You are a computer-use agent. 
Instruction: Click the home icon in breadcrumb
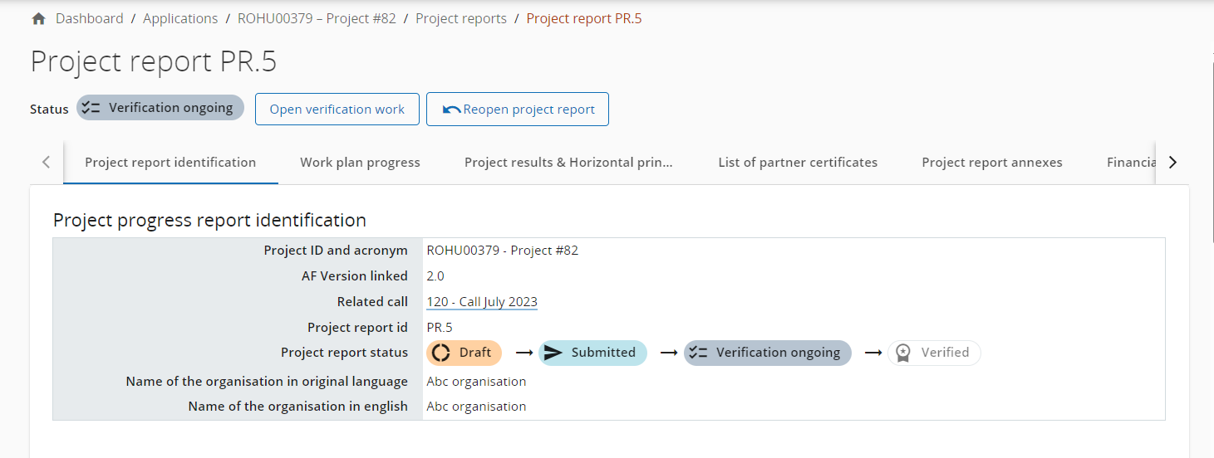point(38,19)
